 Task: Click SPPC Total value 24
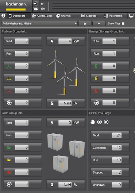[x=117, y=136]
